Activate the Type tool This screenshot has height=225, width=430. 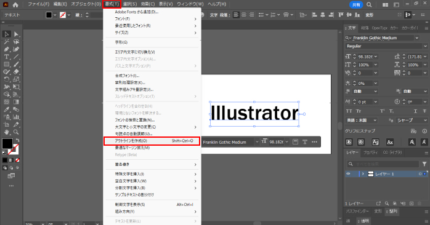click(7, 57)
